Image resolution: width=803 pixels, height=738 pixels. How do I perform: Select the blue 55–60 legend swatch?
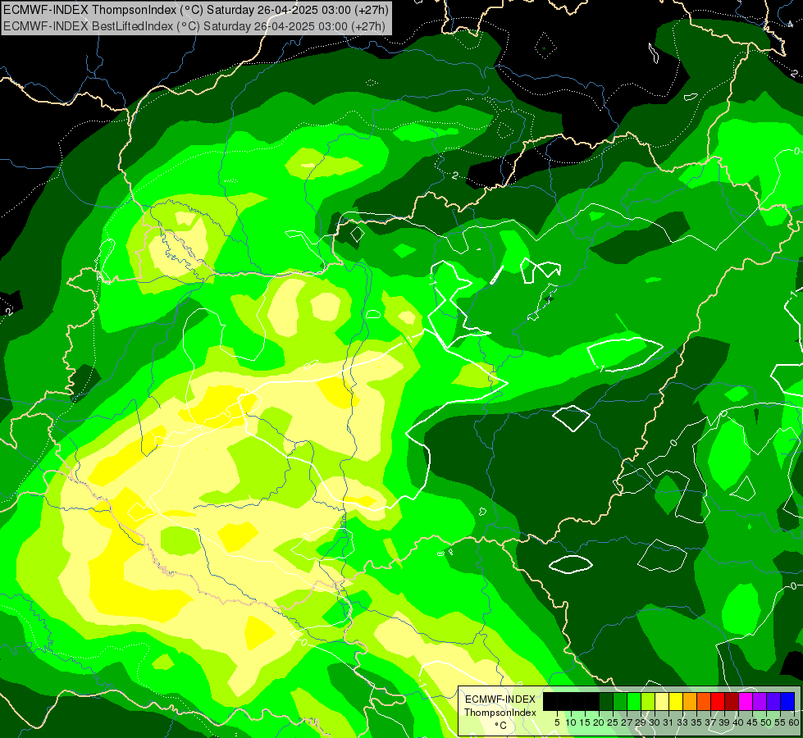point(787,702)
